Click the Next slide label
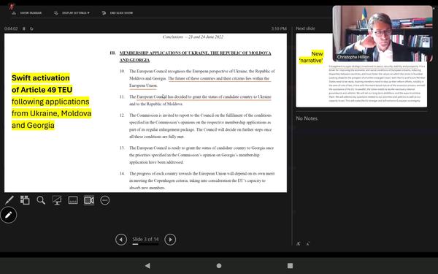 tap(305, 28)
